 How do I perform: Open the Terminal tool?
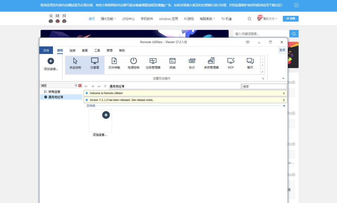coord(172,63)
